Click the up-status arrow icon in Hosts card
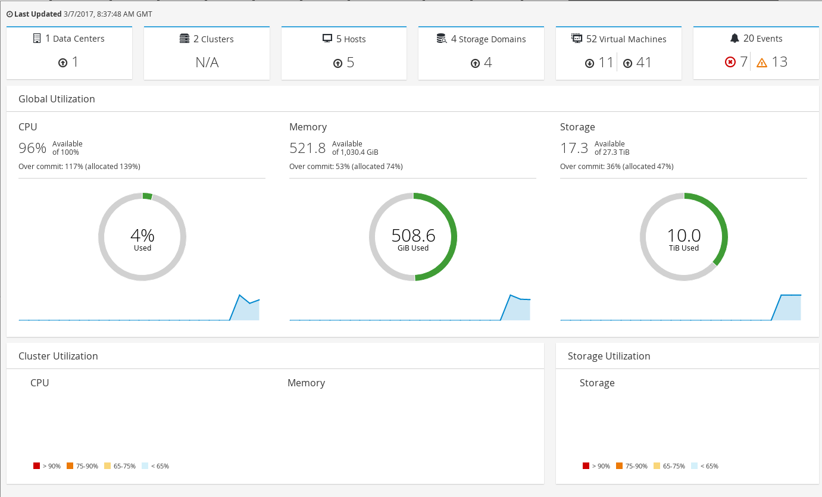The image size is (822, 497). point(338,63)
